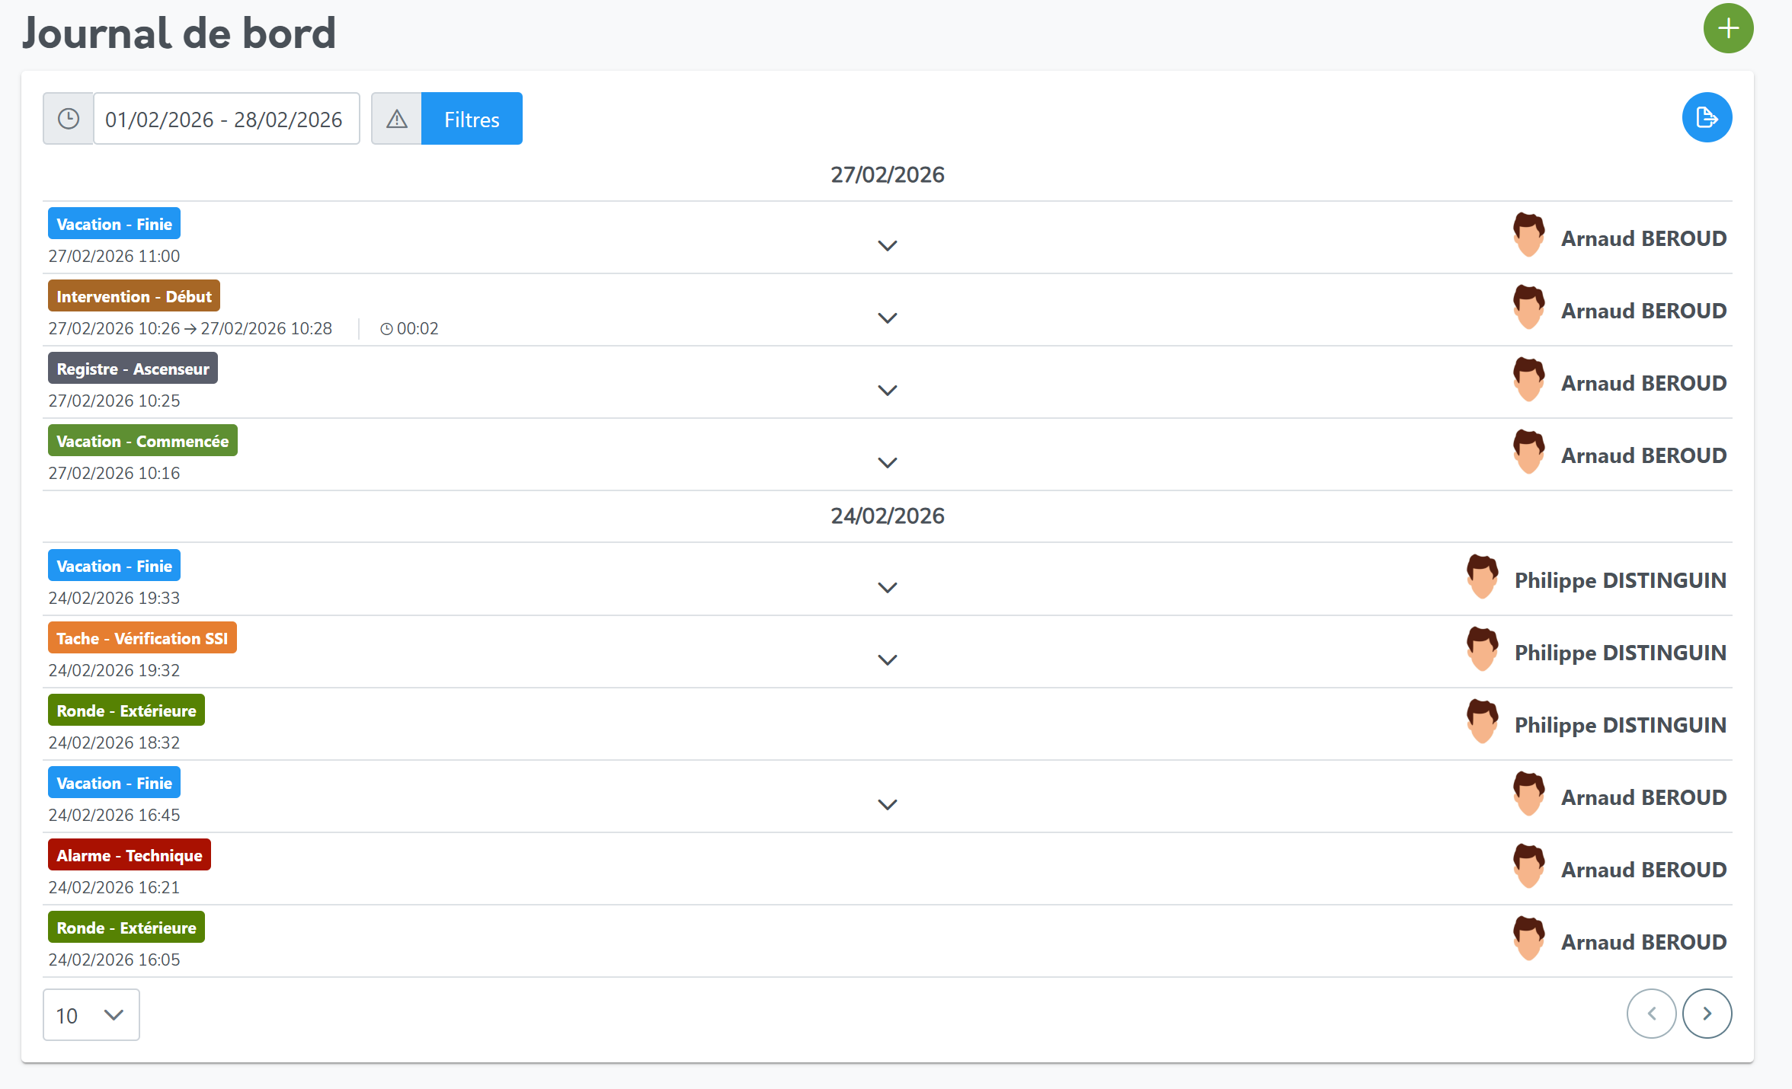Open the Filtres button
Image resolution: width=1792 pixels, height=1089 pixels.
(472, 119)
